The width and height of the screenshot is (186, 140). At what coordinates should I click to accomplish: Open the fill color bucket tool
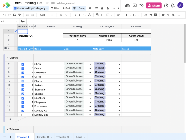point(97,15)
